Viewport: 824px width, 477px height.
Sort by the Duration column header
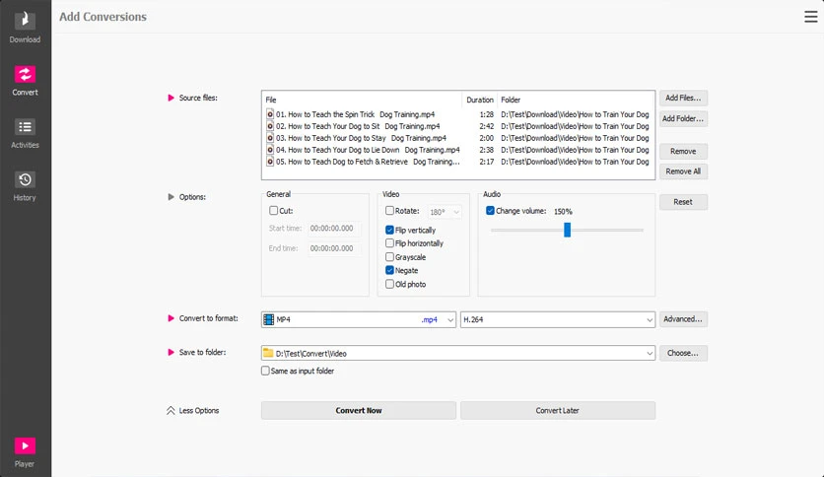480,100
